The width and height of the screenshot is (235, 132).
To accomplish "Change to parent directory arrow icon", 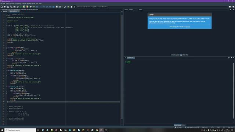I will tap(233, 7).
